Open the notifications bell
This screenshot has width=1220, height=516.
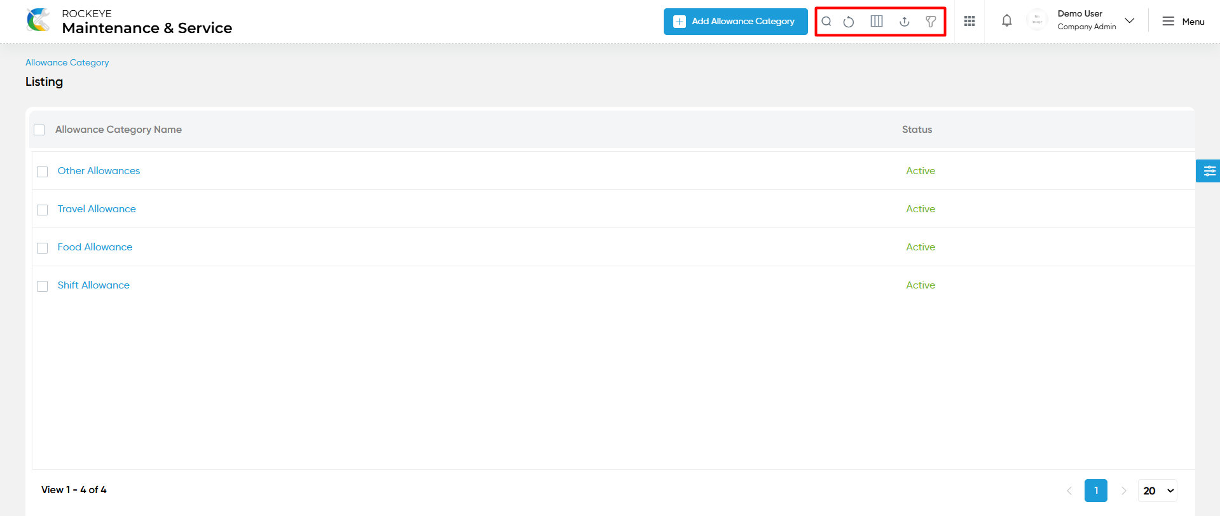coord(1007,21)
